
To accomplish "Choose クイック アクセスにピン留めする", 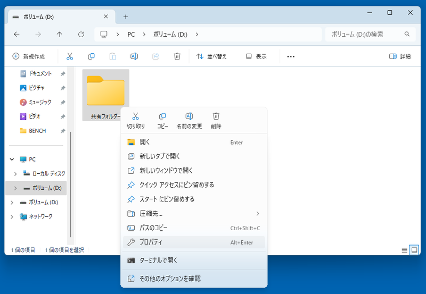I will click(x=194, y=185).
